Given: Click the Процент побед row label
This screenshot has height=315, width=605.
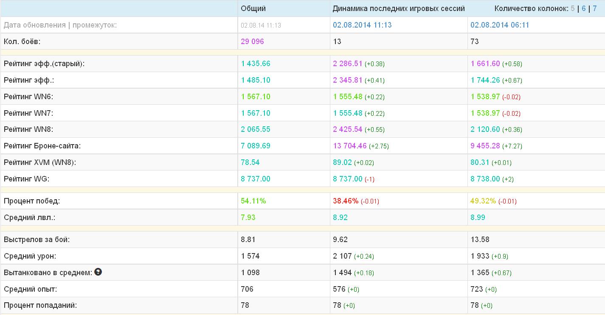Looking at the screenshot, I should click(x=32, y=201).
